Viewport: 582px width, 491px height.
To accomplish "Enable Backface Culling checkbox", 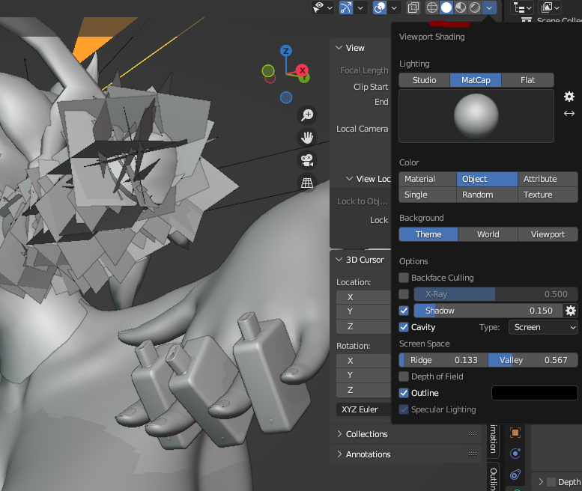I will [x=404, y=278].
